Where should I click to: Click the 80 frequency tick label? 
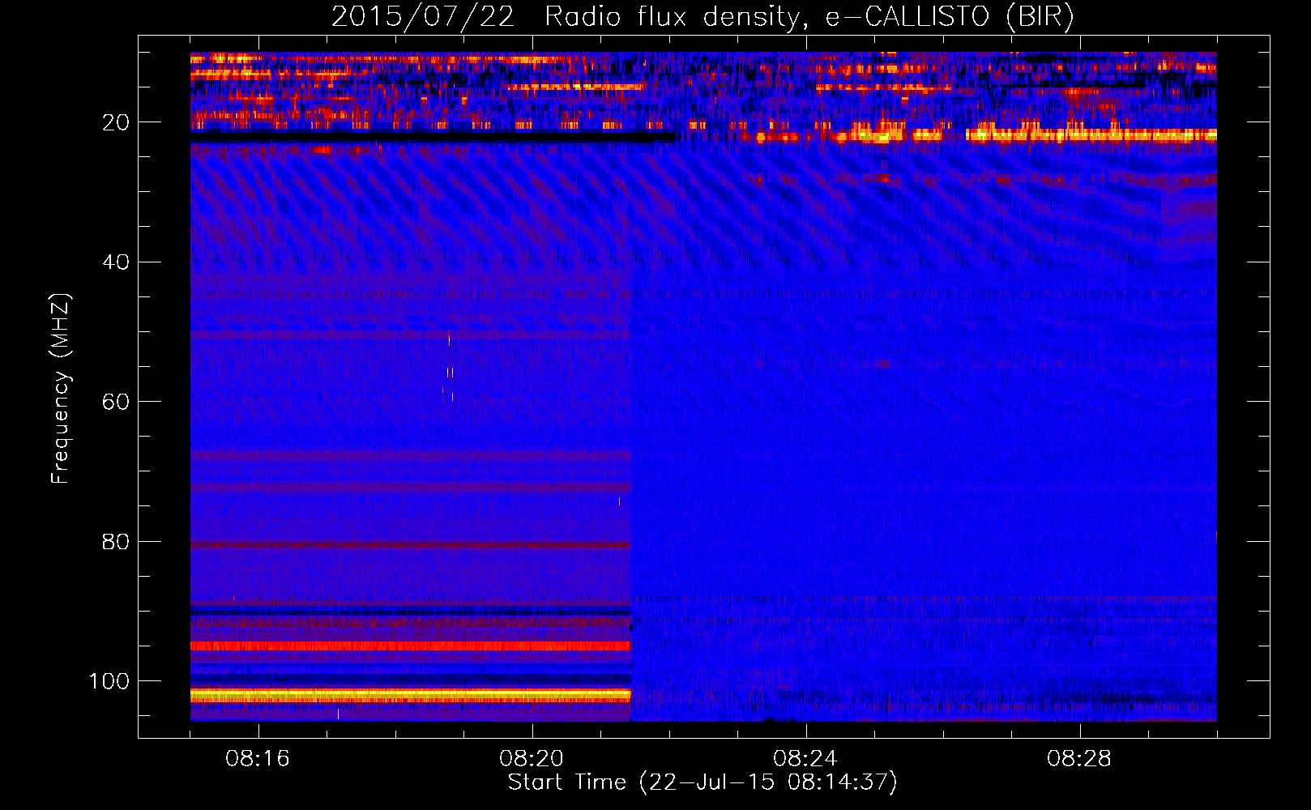tap(116, 542)
